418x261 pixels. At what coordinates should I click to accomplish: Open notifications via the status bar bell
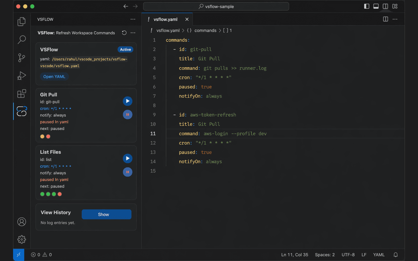coord(395,254)
